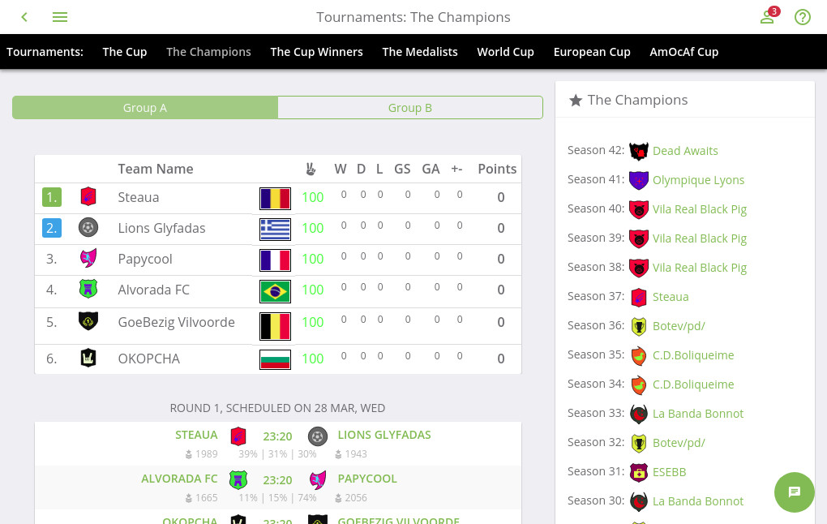Open the user notifications icon with badge
The height and width of the screenshot is (524, 827).
coord(769,16)
